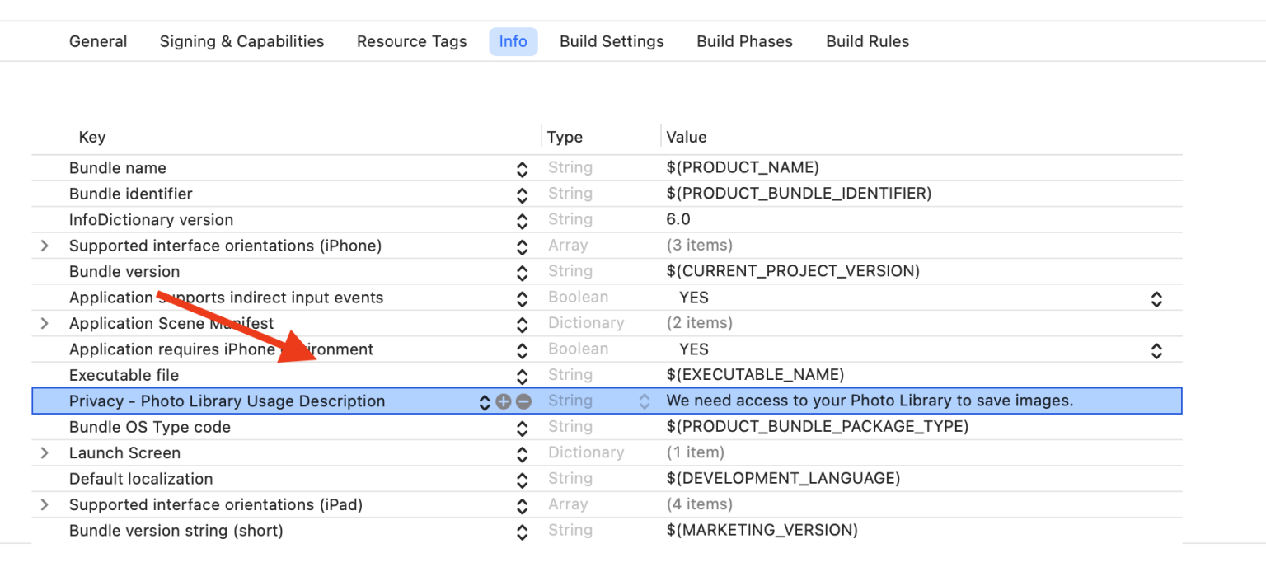Viewport: 1266px width, 567px height.
Task: Open the Build Phases tab
Action: click(744, 41)
